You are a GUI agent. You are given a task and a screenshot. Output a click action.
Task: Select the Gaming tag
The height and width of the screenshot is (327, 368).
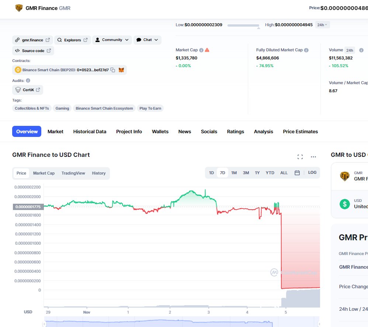pyautogui.click(x=62, y=108)
